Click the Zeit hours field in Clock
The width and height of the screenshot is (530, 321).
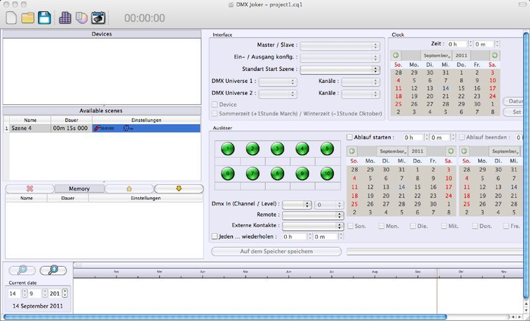tap(457, 44)
